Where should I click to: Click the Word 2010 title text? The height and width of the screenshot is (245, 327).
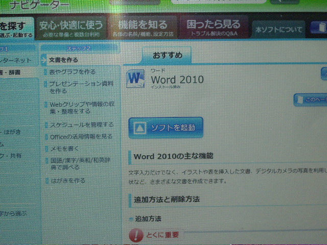point(177,80)
